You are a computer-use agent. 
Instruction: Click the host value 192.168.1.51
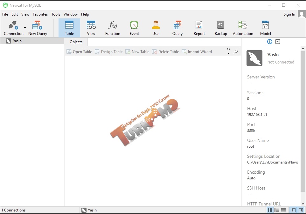pyautogui.click(x=257, y=115)
